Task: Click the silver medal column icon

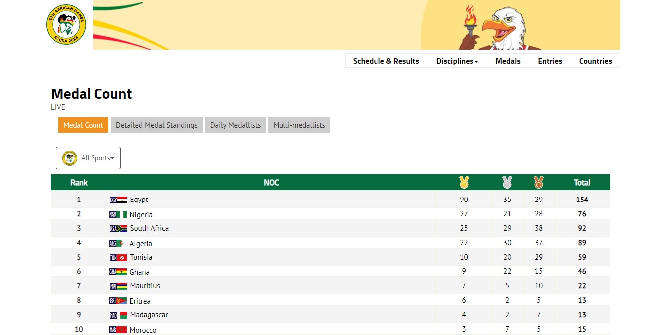Action: pos(507,182)
